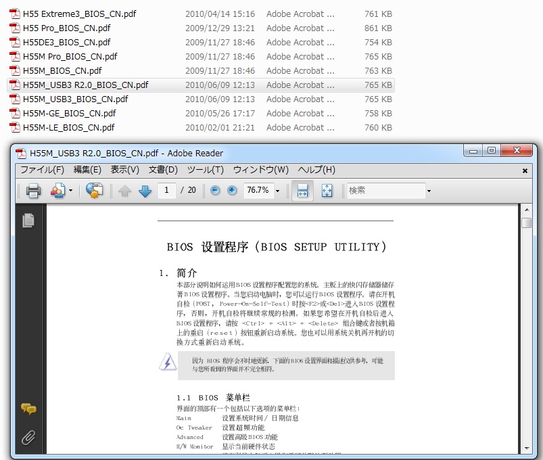
Task: Click the vertical scrollbar thumb
Action: tap(526, 223)
